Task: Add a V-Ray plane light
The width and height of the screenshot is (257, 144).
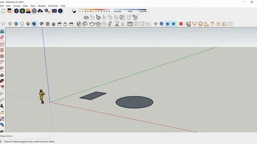Action: pyautogui.click(x=194, y=24)
